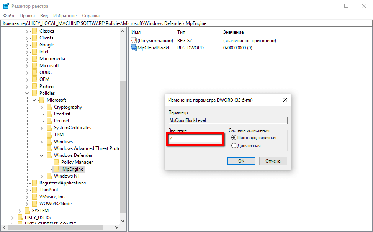Collapse the Policies tree node
This screenshot has width=373, height=232.
(x=27, y=93)
